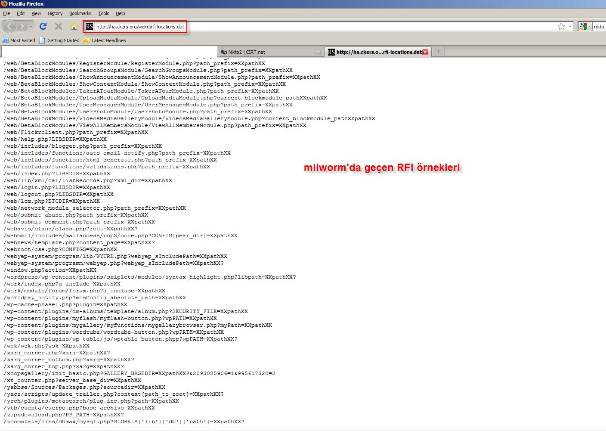Open the Edit menu
Image resolution: width=606 pixels, height=431 pixels.
pyautogui.click(x=21, y=13)
